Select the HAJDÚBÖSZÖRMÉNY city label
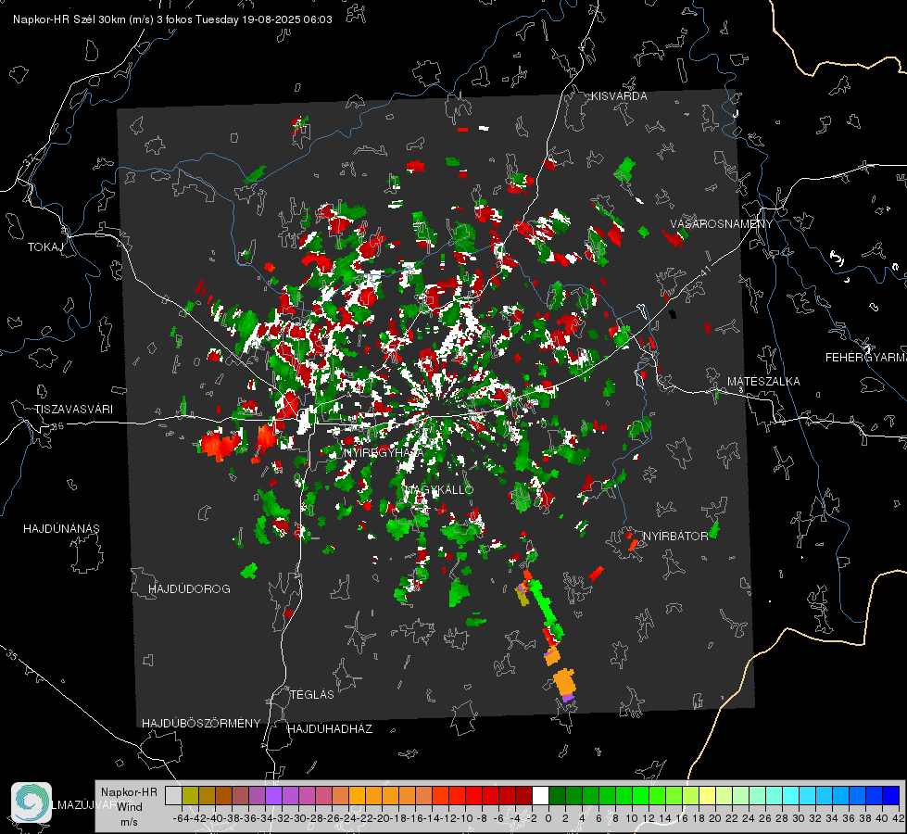 pos(201,724)
